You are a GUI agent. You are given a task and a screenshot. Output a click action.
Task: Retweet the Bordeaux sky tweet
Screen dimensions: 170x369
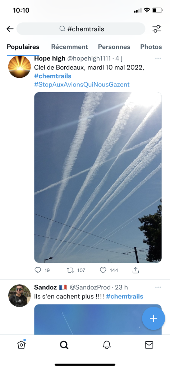point(70,270)
